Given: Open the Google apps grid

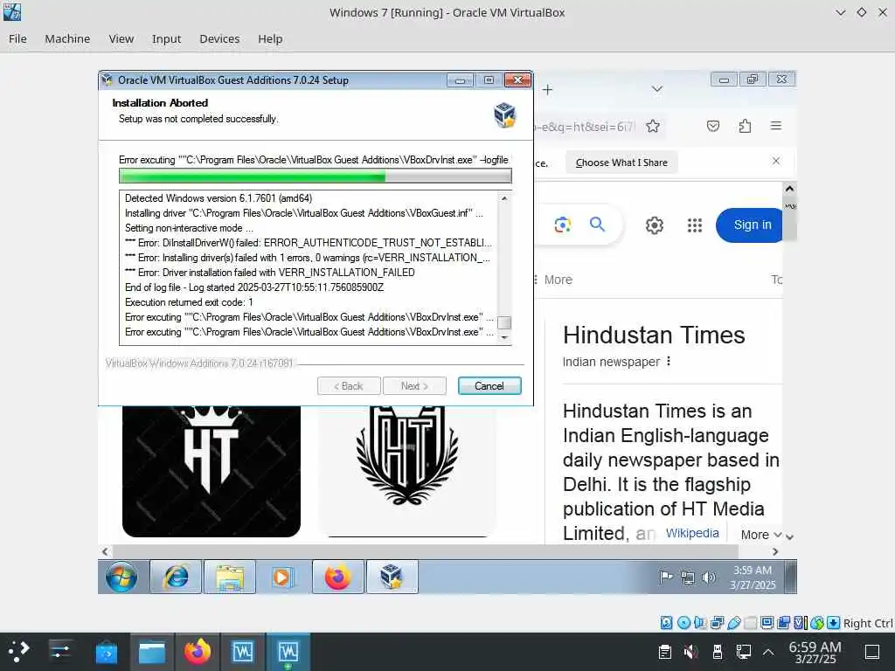Looking at the screenshot, I should click(x=695, y=225).
